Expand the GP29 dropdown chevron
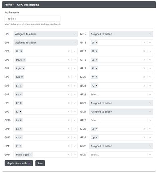Viewport: 158px width, 173px height. click(150, 155)
